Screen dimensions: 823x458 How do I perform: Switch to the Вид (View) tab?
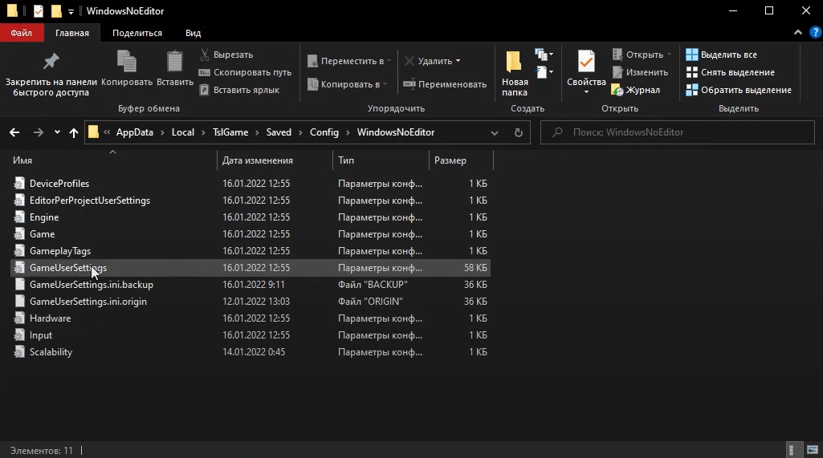pos(193,33)
